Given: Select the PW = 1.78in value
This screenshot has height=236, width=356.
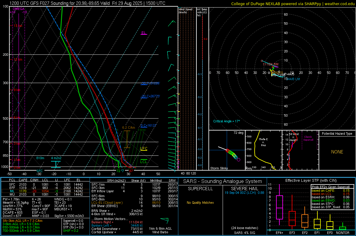Looking at the screenshot, I should point(11,199).
